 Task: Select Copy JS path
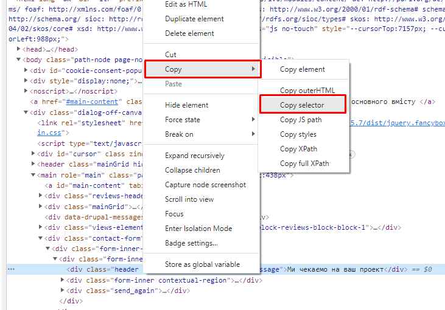[301, 120]
